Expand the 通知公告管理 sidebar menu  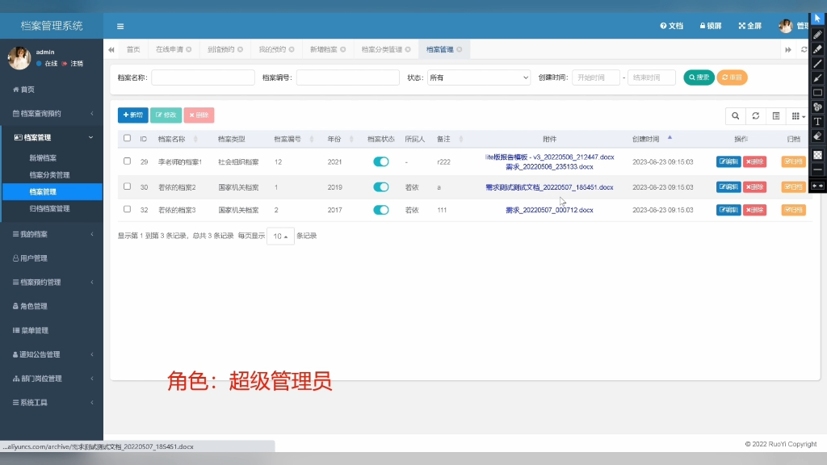[x=52, y=354]
